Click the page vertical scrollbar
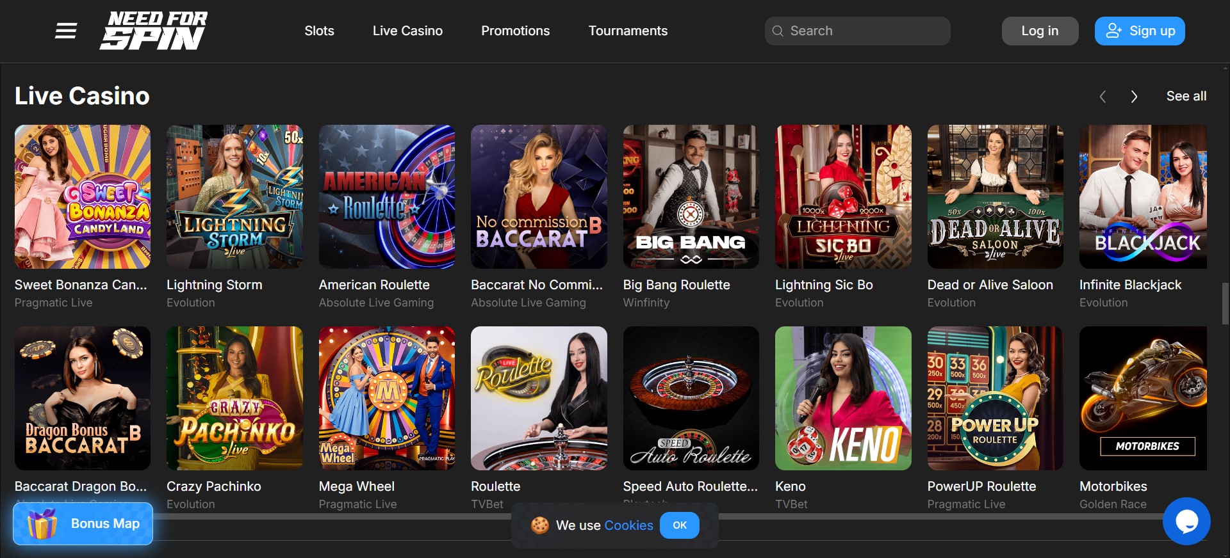Viewport: 1230px width, 558px height. tap(1226, 304)
